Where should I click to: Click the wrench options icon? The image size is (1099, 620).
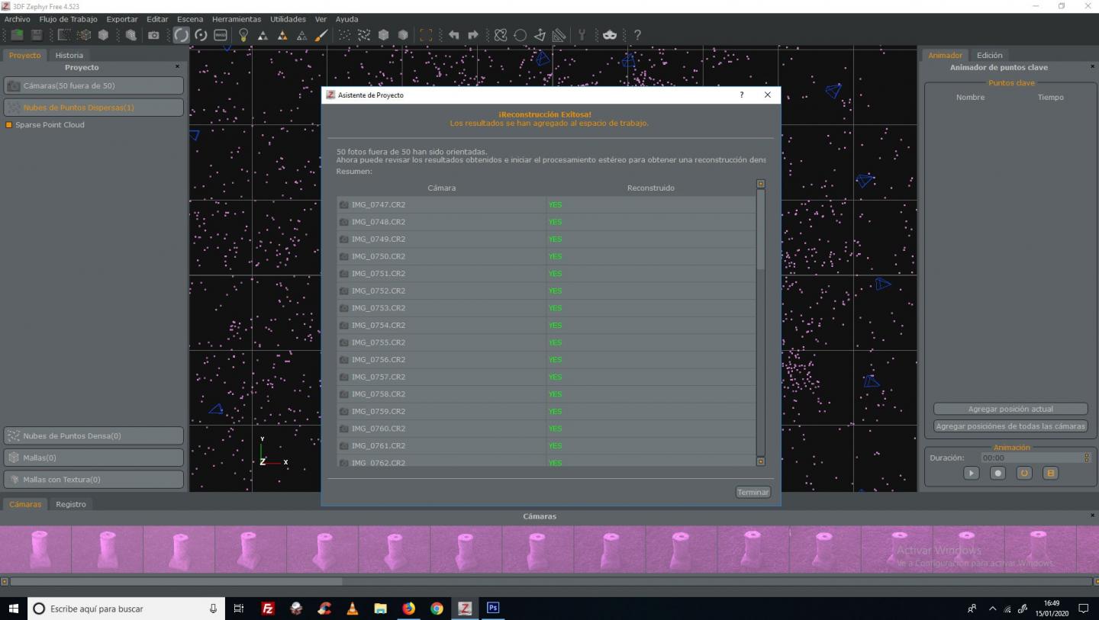tap(582, 35)
